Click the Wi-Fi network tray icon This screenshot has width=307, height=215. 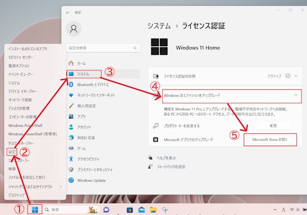click(x=292, y=210)
